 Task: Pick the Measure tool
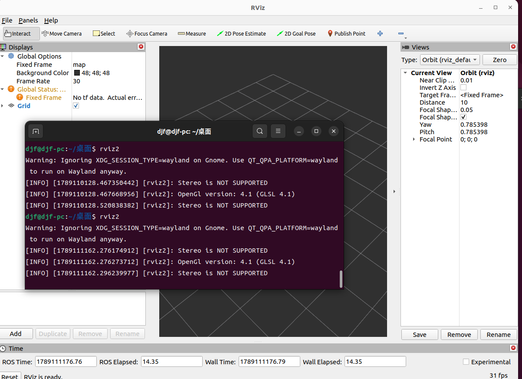click(192, 33)
